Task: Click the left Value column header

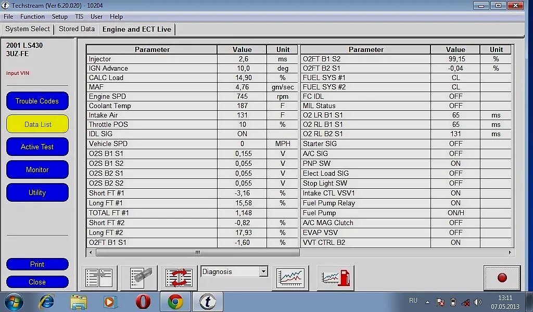Action: (242, 49)
